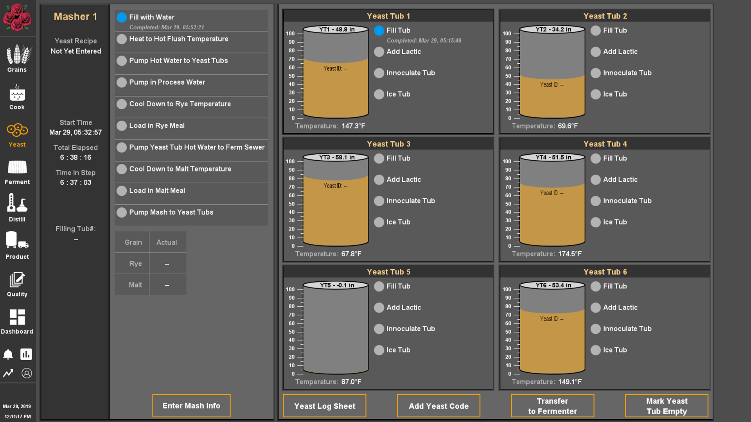The height and width of the screenshot is (422, 751).
Task: Click the Filling Tub# value
Action: pyautogui.click(x=76, y=239)
